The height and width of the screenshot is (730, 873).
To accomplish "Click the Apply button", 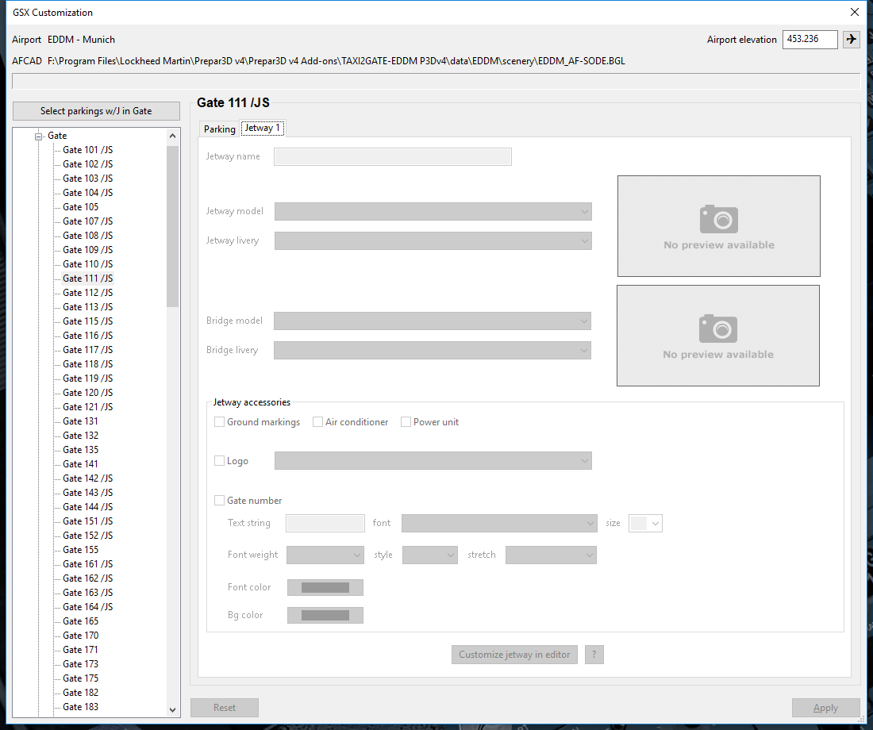I will point(825,708).
